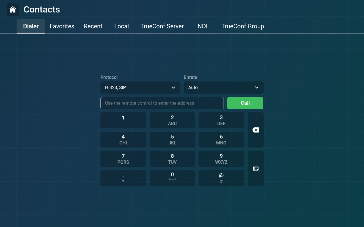Open the TrueConf Server tab
Screen dimensions: 364x227
point(162,26)
